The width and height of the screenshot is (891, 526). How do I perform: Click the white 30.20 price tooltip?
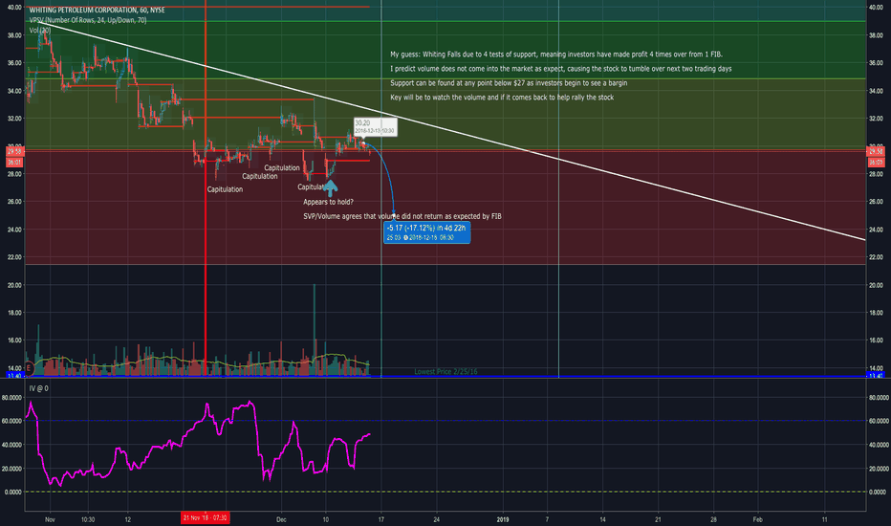click(x=375, y=127)
